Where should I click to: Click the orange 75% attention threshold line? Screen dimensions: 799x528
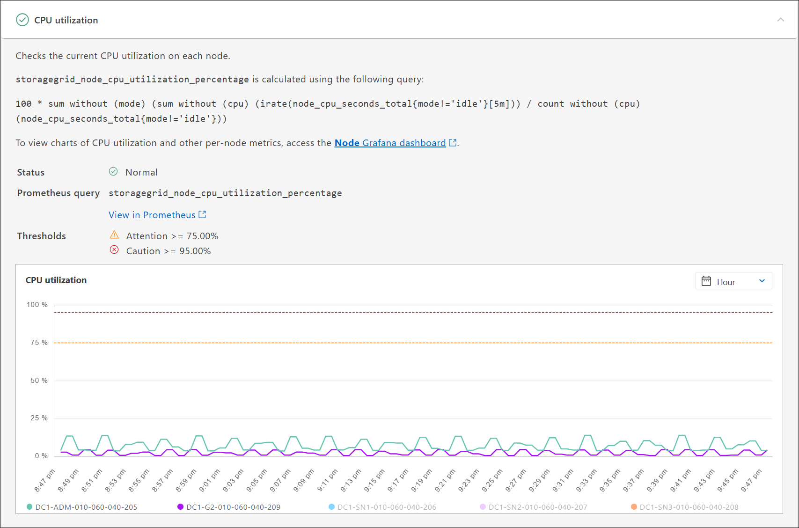point(413,343)
